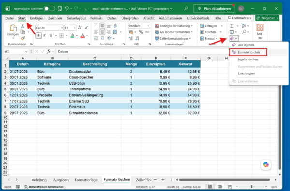Switch to normal view icon in status bar
The width and height of the screenshot is (290, 191).
tap(210, 186)
